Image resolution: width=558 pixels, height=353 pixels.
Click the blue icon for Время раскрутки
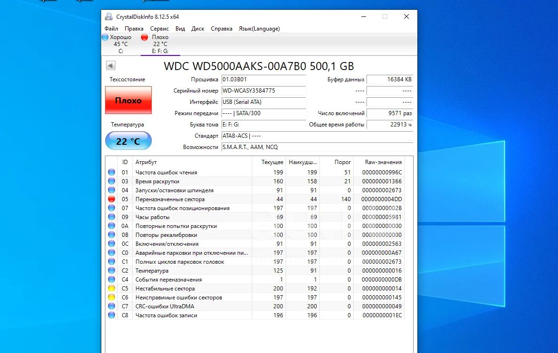[112, 181]
